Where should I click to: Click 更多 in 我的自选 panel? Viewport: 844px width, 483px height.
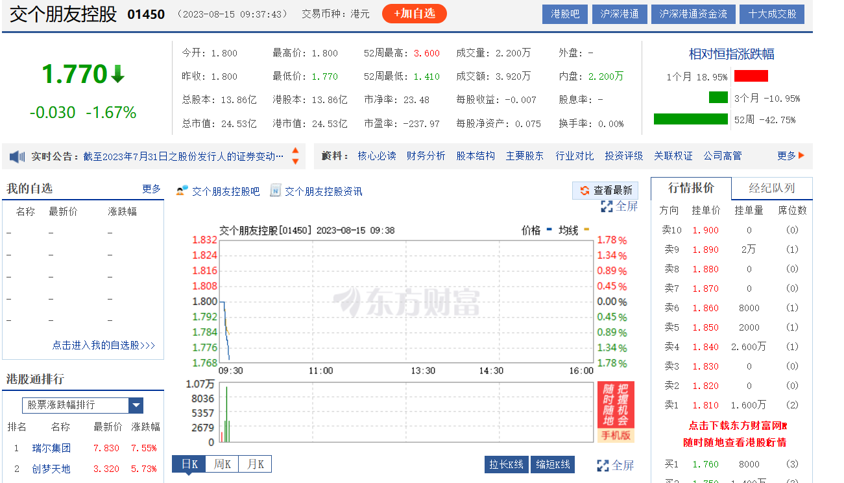(151, 189)
